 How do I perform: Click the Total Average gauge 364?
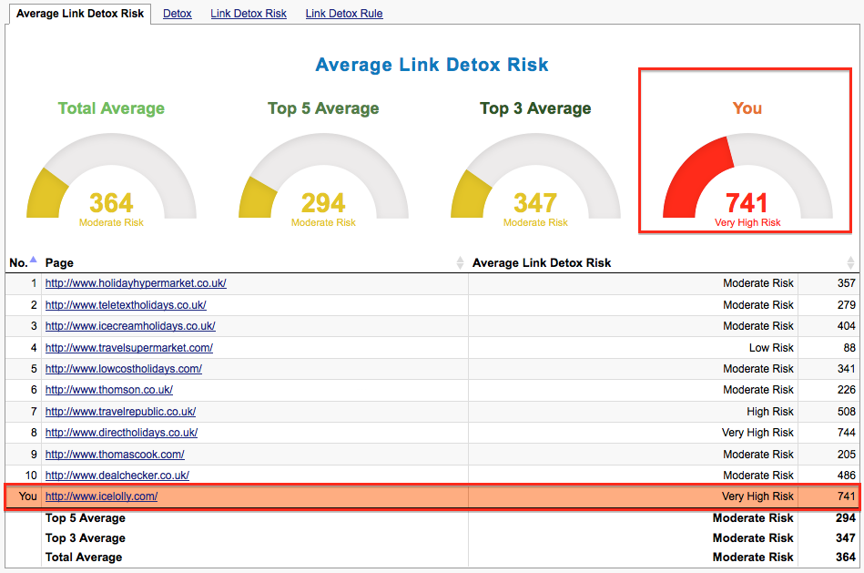(111, 178)
